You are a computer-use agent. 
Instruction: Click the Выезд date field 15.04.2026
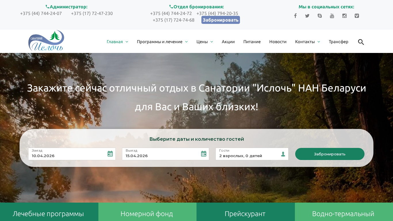click(165, 154)
